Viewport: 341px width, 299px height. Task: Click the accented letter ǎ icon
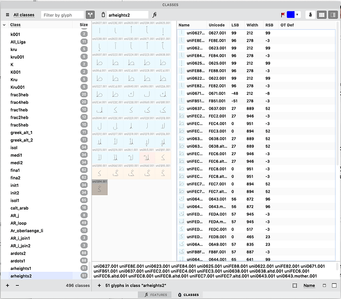tap(310, 15)
